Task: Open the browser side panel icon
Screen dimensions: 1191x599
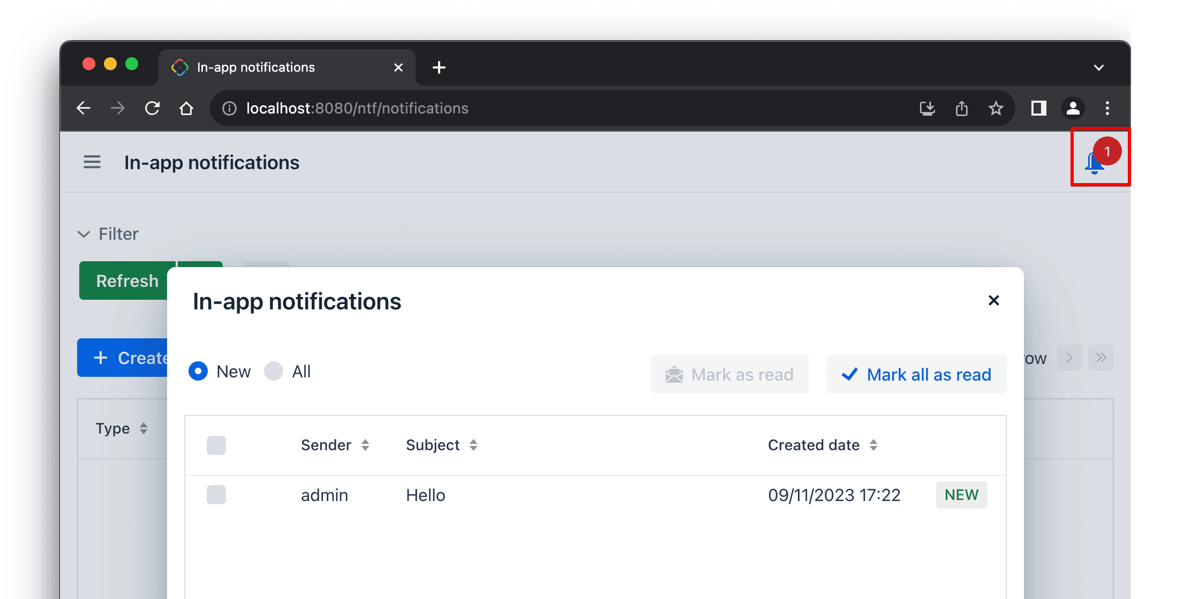Action: pos(1038,109)
